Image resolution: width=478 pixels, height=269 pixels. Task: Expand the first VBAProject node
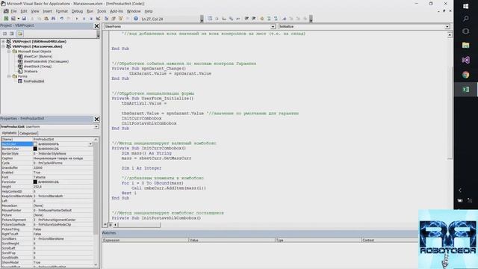pyautogui.click(x=3, y=41)
